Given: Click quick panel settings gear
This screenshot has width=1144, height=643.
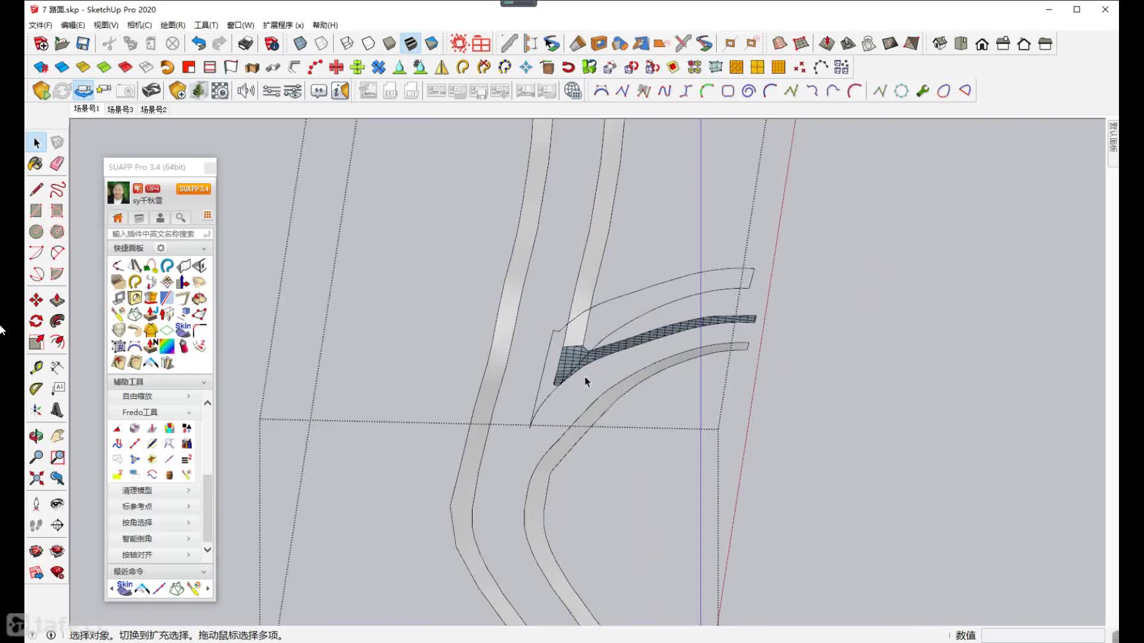Looking at the screenshot, I should (x=161, y=248).
